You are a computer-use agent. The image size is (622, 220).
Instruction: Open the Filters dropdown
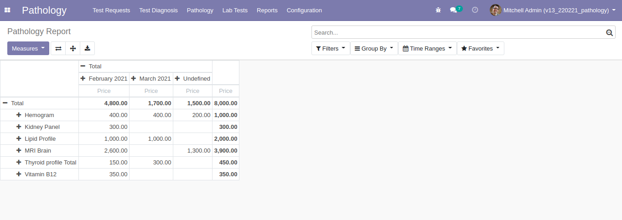(331, 48)
